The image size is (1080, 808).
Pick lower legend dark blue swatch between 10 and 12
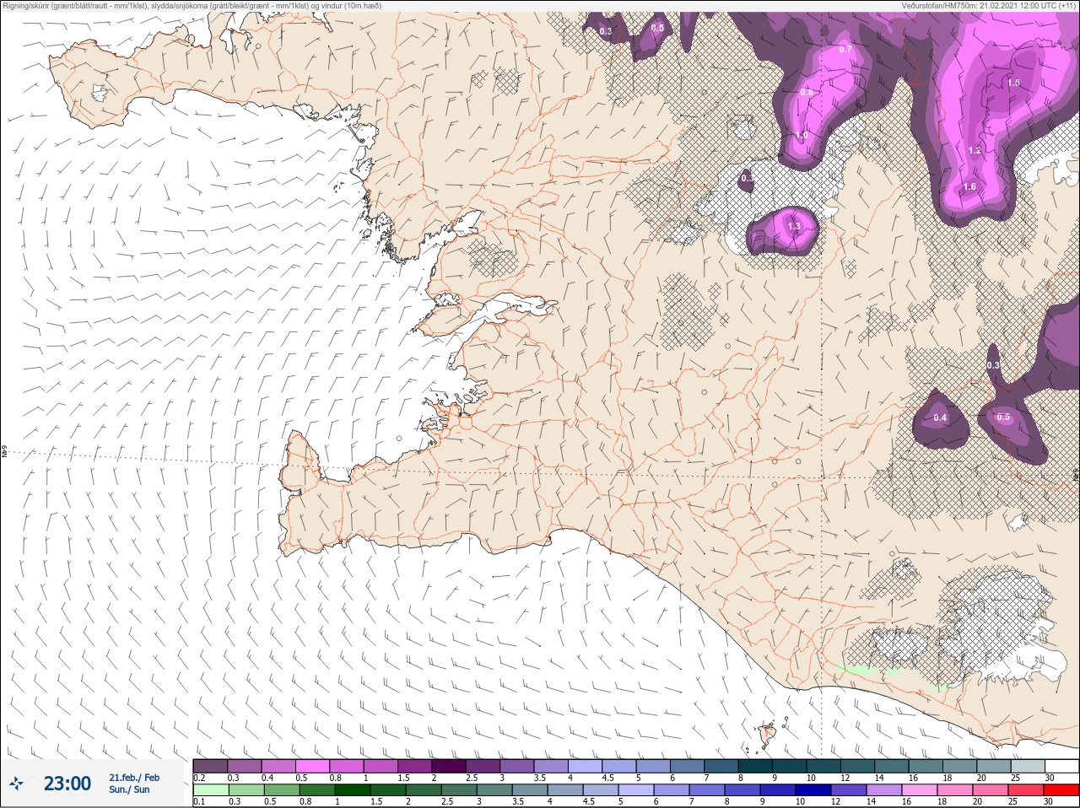pos(812,789)
